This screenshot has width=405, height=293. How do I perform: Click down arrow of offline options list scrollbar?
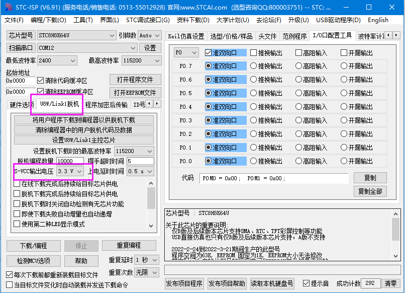coord(151,226)
